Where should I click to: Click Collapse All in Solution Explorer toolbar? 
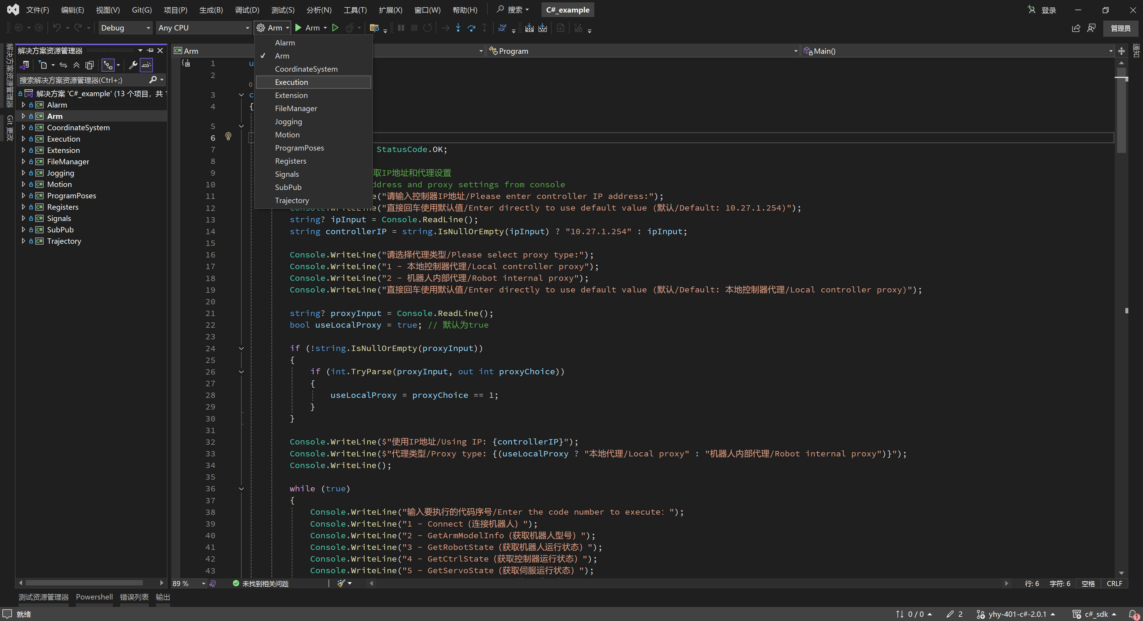tap(76, 65)
